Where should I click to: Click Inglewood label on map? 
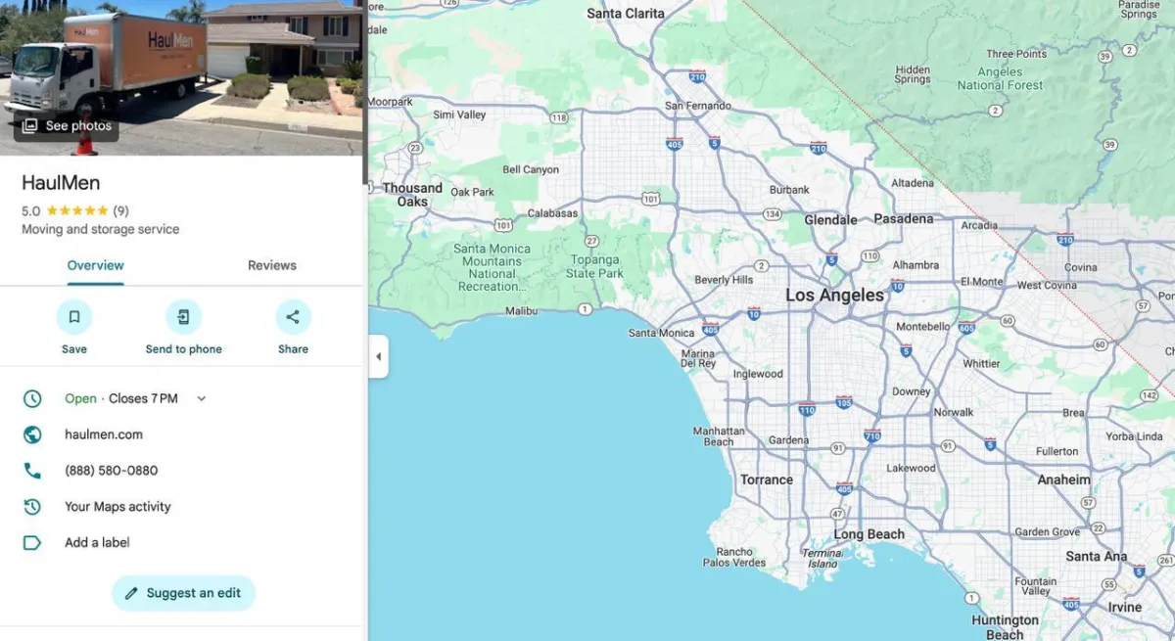tap(758, 374)
